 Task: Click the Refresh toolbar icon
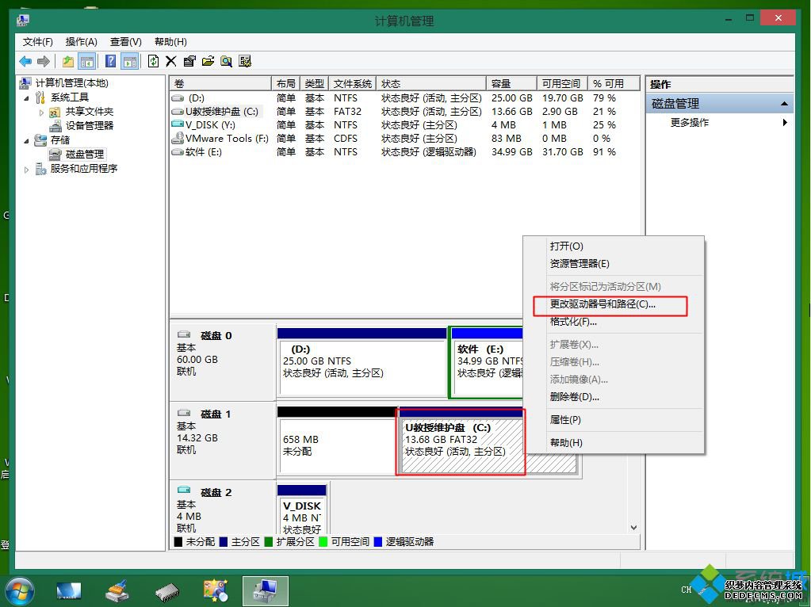click(154, 62)
